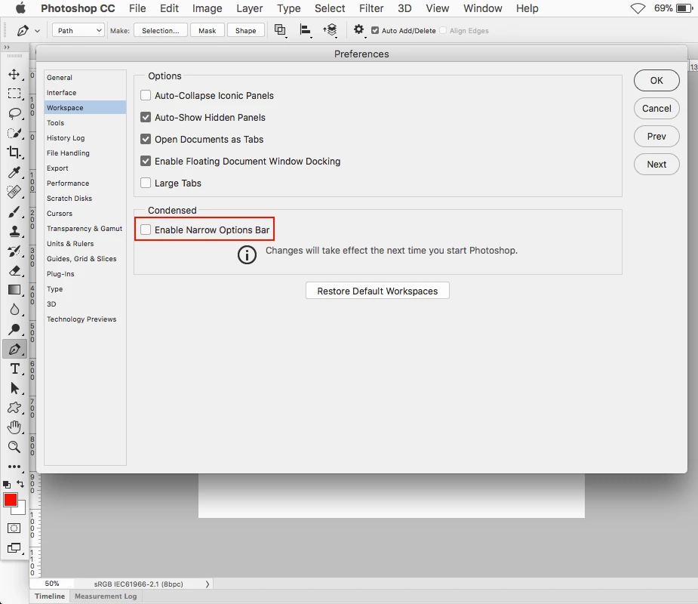Select the Brush tool
The height and width of the screenshot is (604, 698).
(14, 211)
